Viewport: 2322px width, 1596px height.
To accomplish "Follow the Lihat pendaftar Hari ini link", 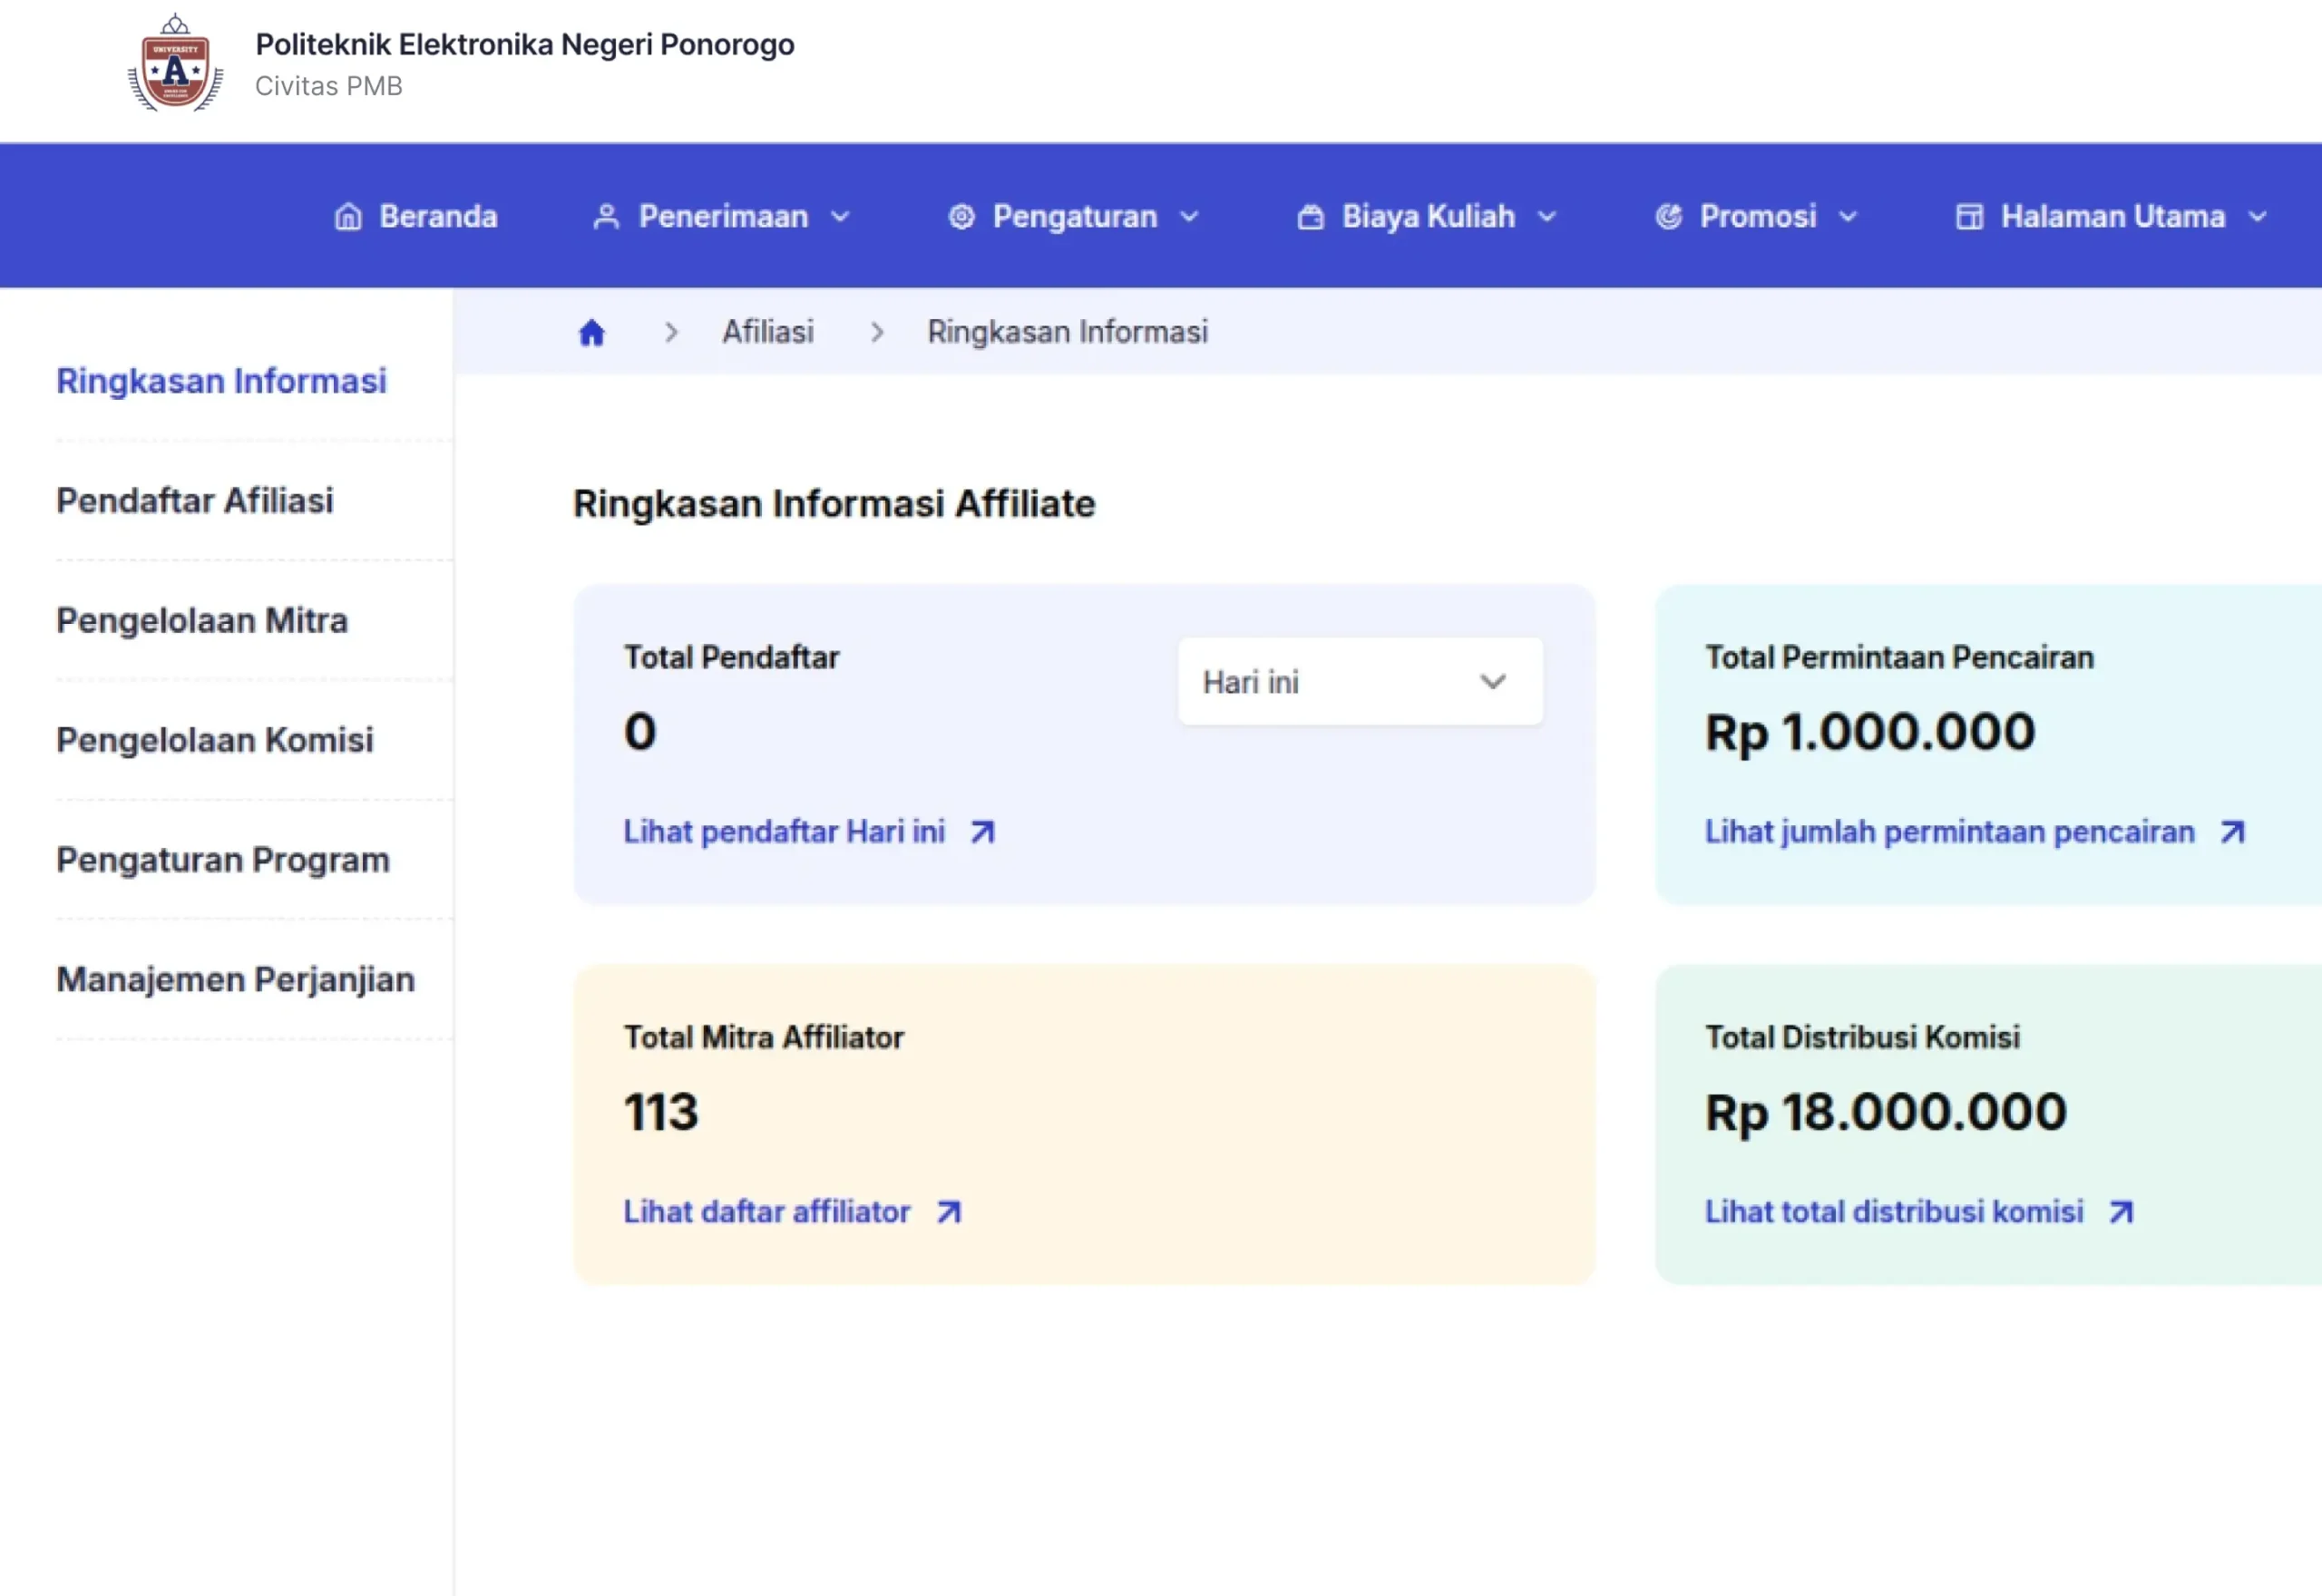I will (x=784, y=832).
